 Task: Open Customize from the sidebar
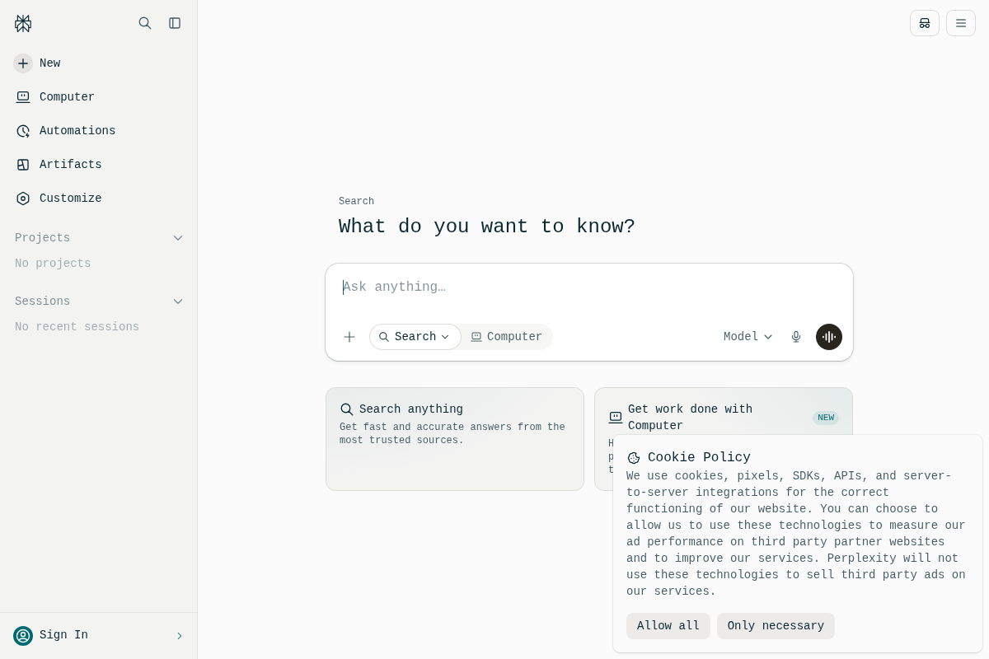[x=99, y=199]
